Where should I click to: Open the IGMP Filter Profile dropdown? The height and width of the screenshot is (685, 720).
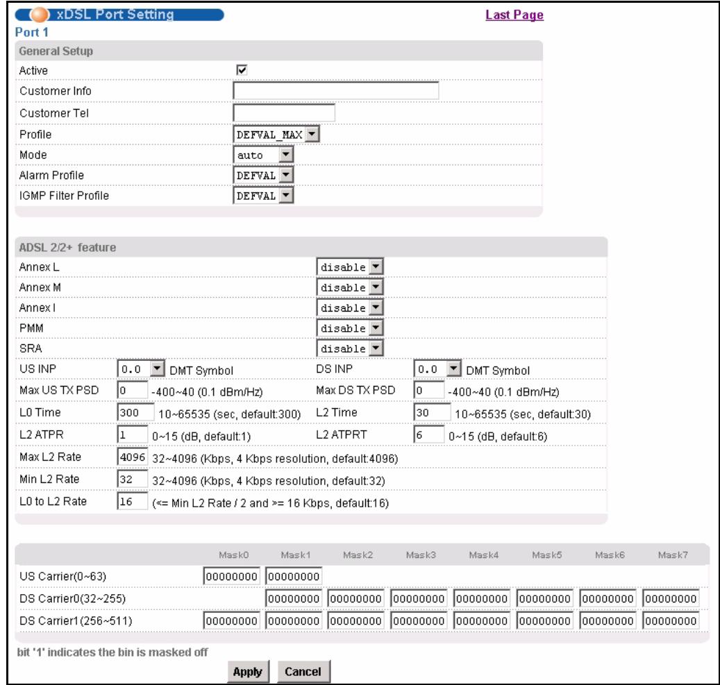point(263,196)
